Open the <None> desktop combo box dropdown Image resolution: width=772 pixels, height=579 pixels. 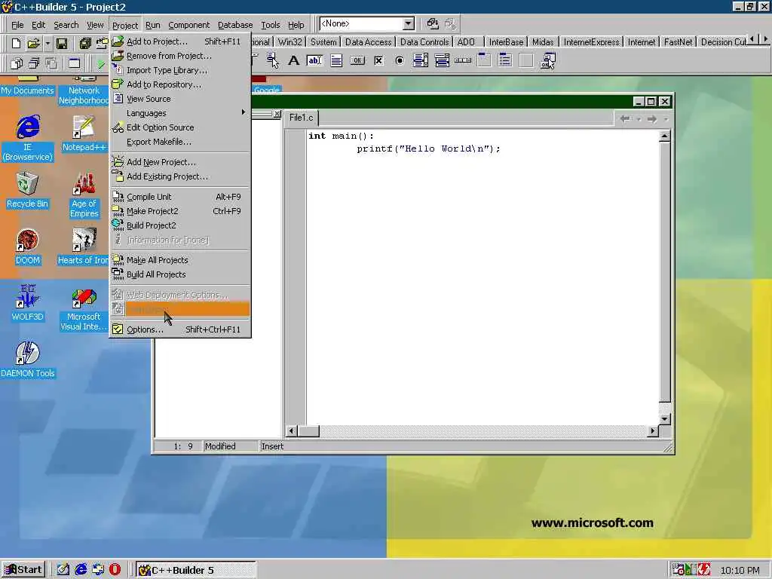point(408,23)
